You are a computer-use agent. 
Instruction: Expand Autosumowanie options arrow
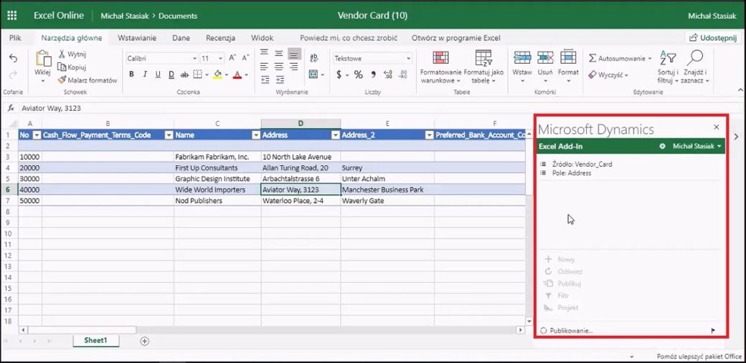649,59
